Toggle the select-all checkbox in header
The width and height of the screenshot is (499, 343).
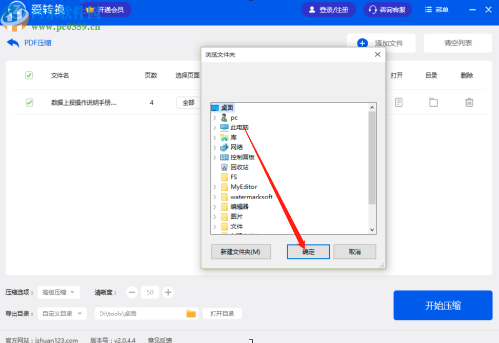(29, 75)
